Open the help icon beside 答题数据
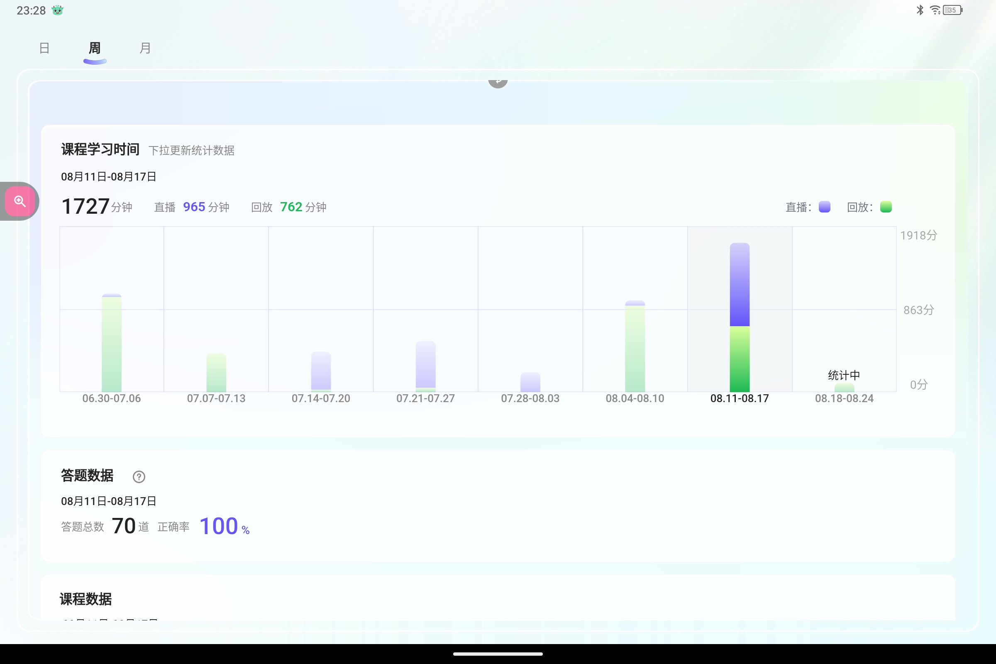The width and height of the screenshot is (996, 664). (x=139, y=477)
